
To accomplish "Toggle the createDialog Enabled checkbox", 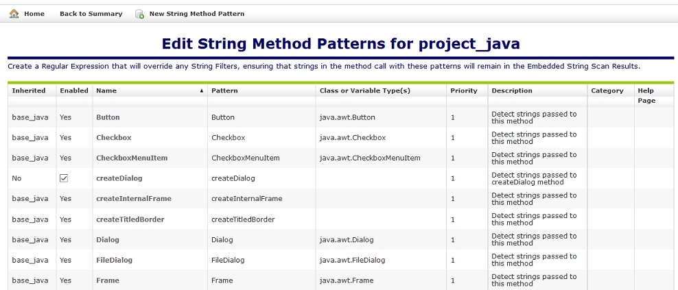I will 64,178.
